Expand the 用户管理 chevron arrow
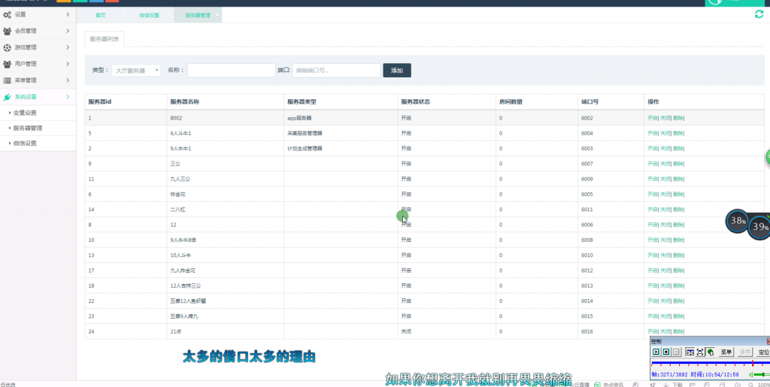Image resolution: width=770 pixels, height=387 pixels. coord(68,64)
